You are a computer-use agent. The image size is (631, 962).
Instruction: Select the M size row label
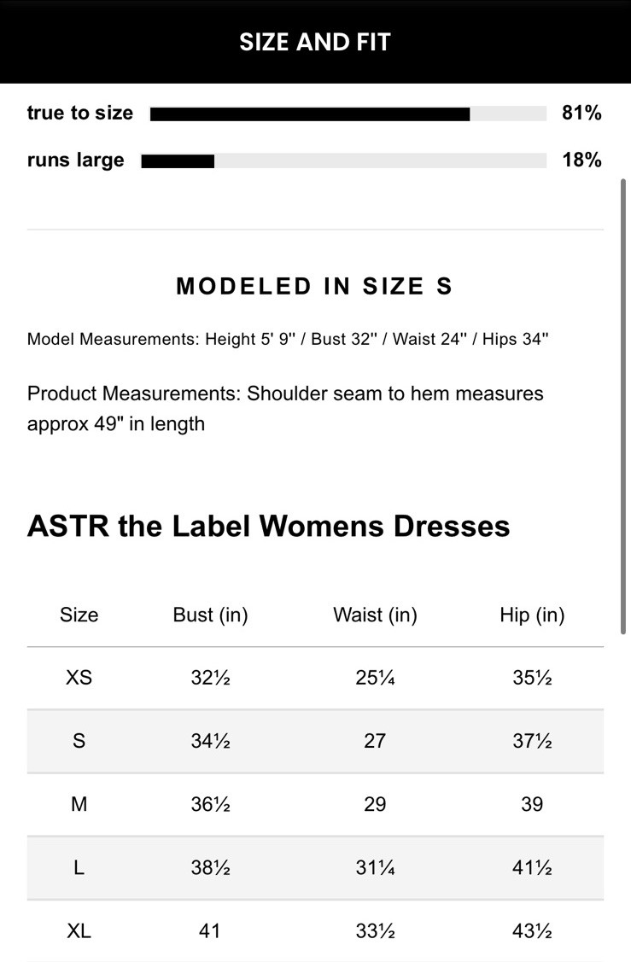point(79,804)
